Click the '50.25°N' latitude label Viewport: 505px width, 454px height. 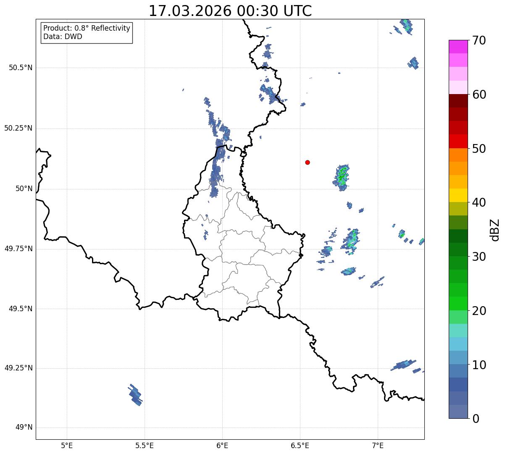tap(18, 128)
